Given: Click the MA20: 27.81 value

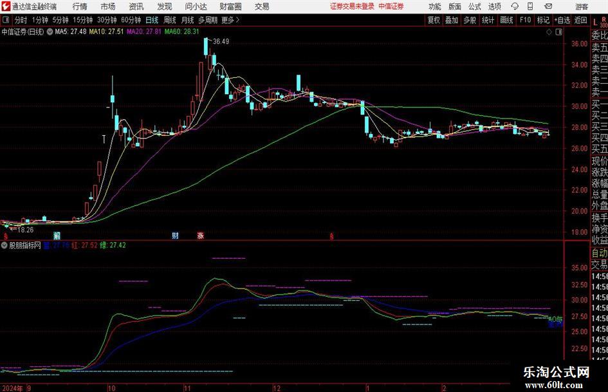Looking at the screenshot, I should [144, 32].
